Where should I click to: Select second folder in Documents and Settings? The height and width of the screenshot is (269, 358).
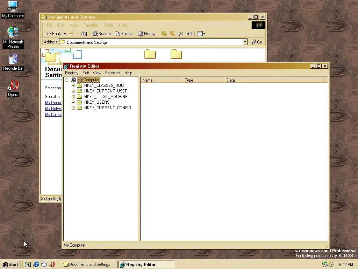click(176, 54)
